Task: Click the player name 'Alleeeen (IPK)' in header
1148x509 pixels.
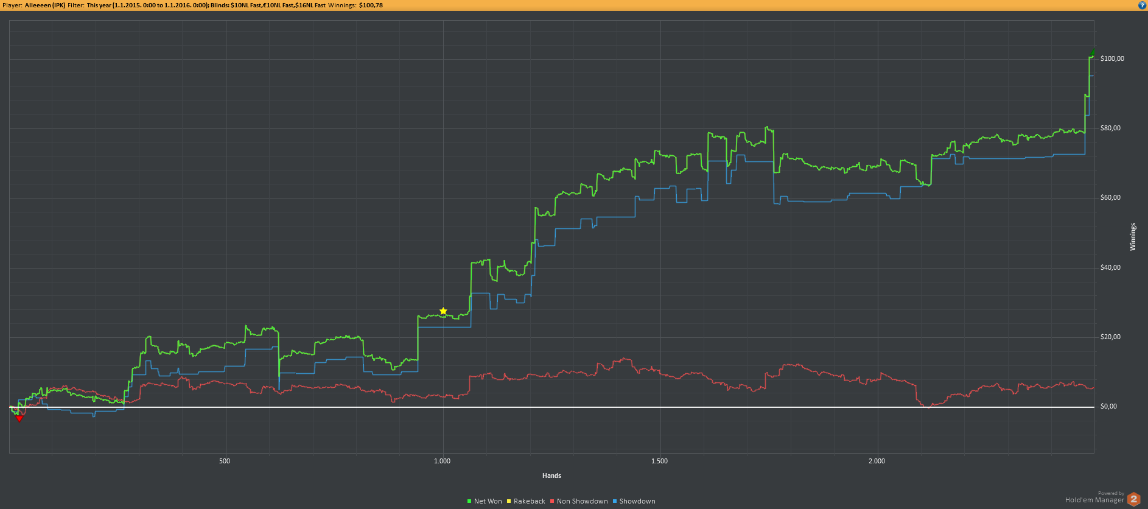Action: click(x=45, y=5)
